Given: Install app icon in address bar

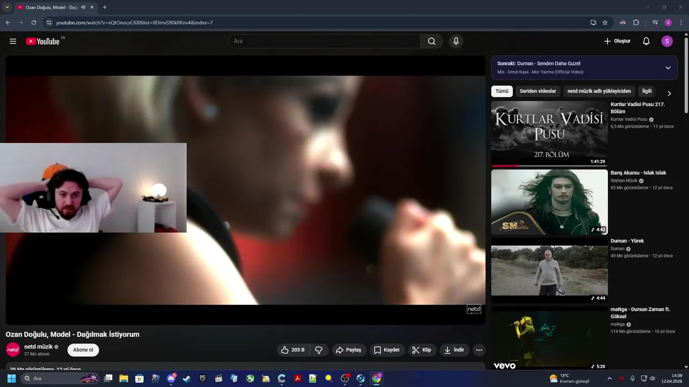Looking at the screenshot, I should click(x=593, y=23).
